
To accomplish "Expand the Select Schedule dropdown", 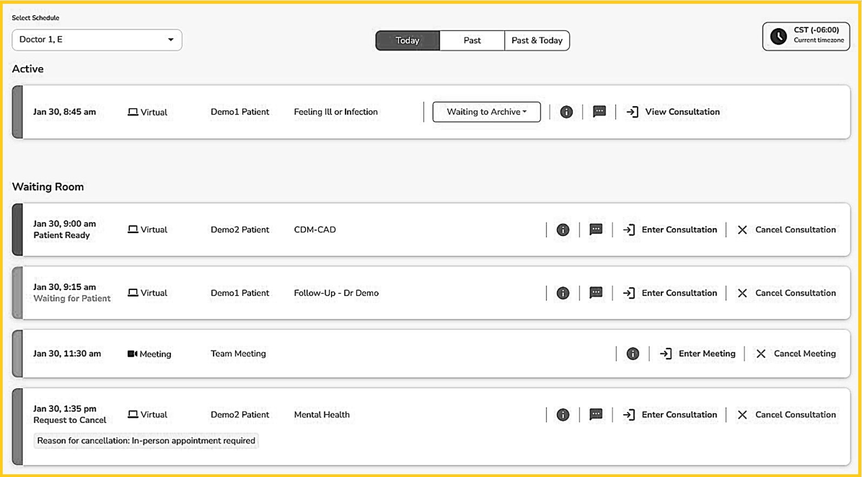I will coord(97,40).
